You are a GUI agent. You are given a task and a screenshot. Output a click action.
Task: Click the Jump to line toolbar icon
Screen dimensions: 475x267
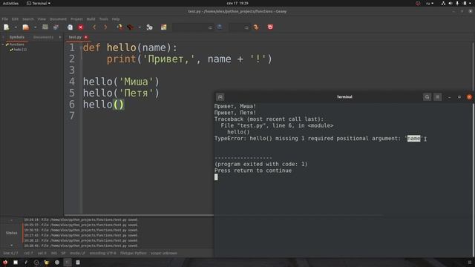(x=256, y=27)
